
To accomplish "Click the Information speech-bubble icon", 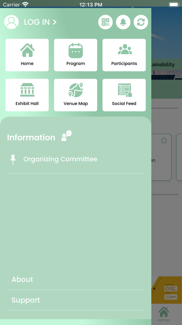I will point(66,136).
